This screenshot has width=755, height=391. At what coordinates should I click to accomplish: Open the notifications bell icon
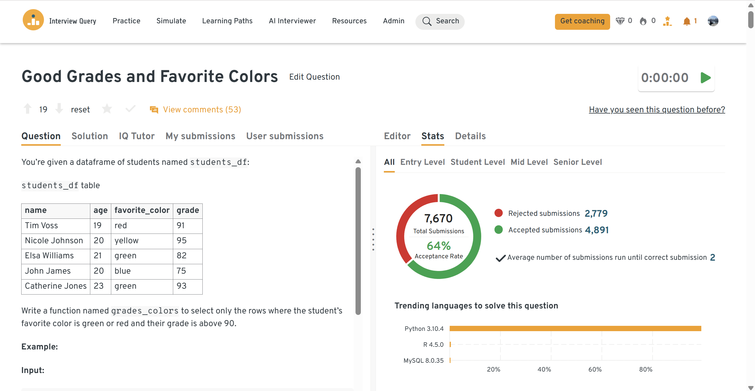coord(687,21)
